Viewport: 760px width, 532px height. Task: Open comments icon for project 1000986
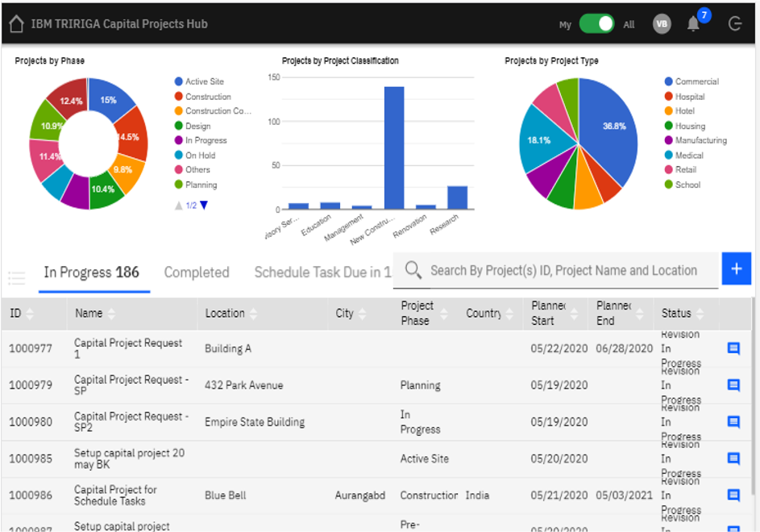(x=734, y=495)
